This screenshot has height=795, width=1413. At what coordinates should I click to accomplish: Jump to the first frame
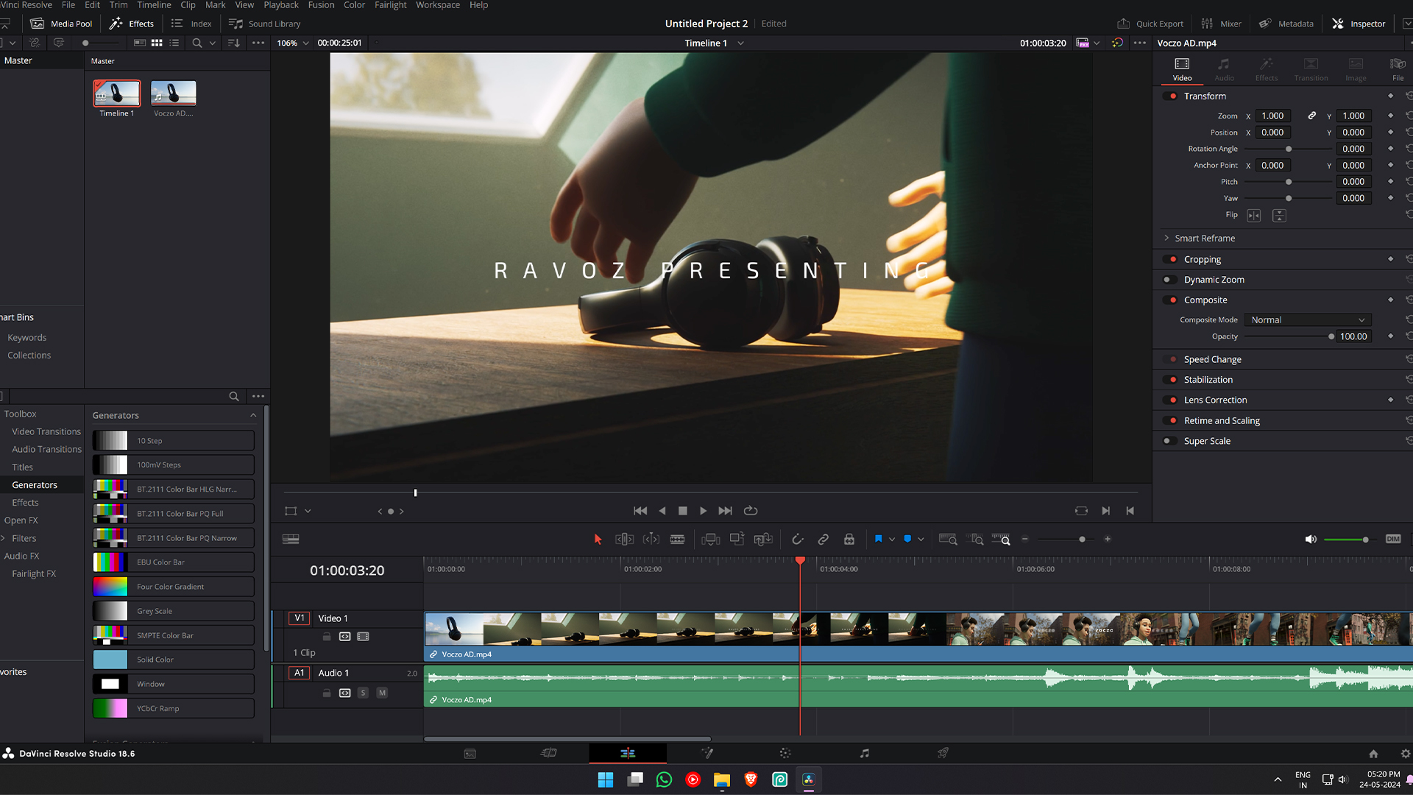(640, 511)
